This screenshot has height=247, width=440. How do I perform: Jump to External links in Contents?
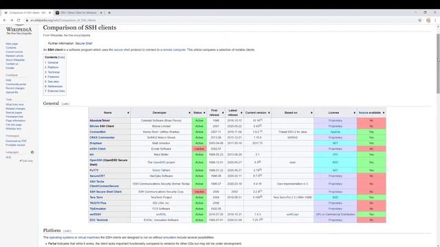click(56, 91)
